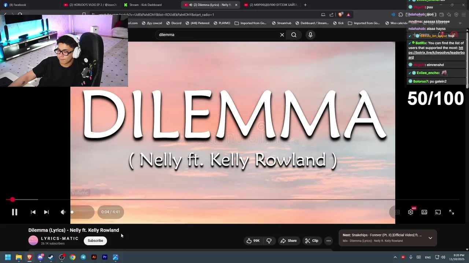The height and width of the screenshot is (263, 469).
Task: Mute the video with the speaker icon
Action: point(63,212)
